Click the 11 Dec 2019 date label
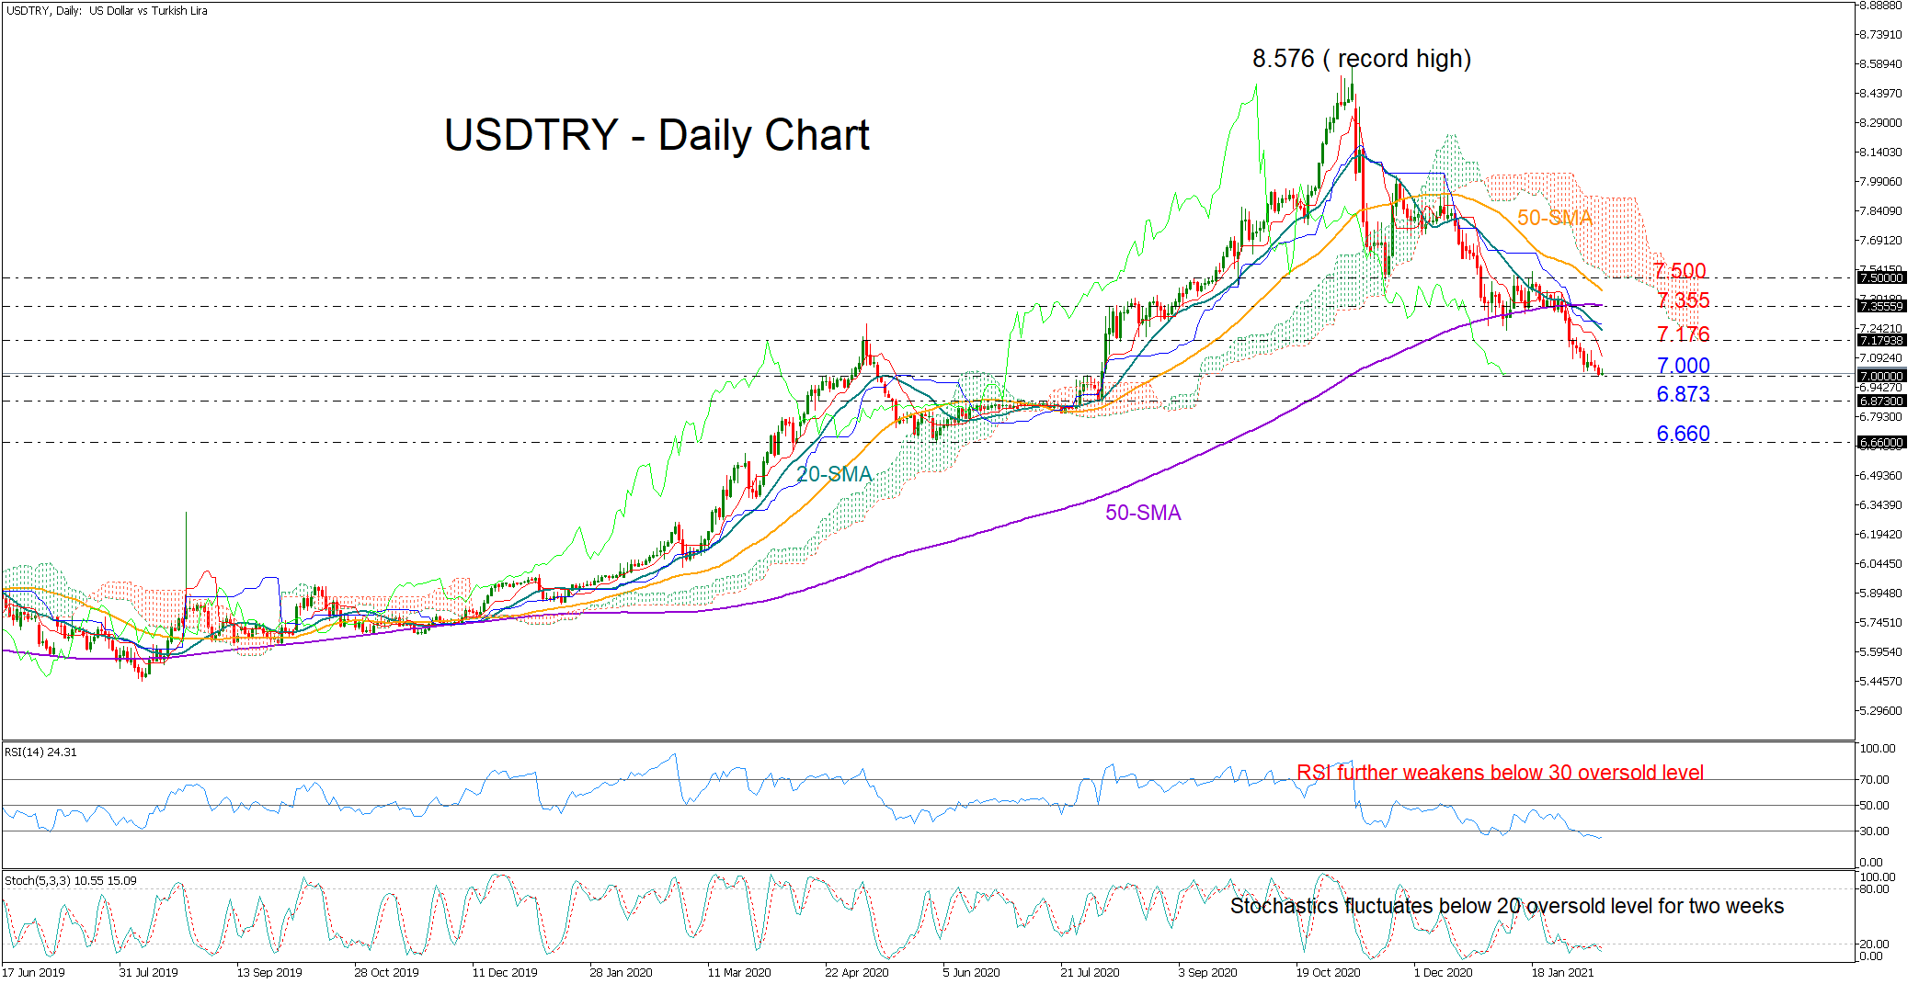1919x984 pixels. pos(505,972)
